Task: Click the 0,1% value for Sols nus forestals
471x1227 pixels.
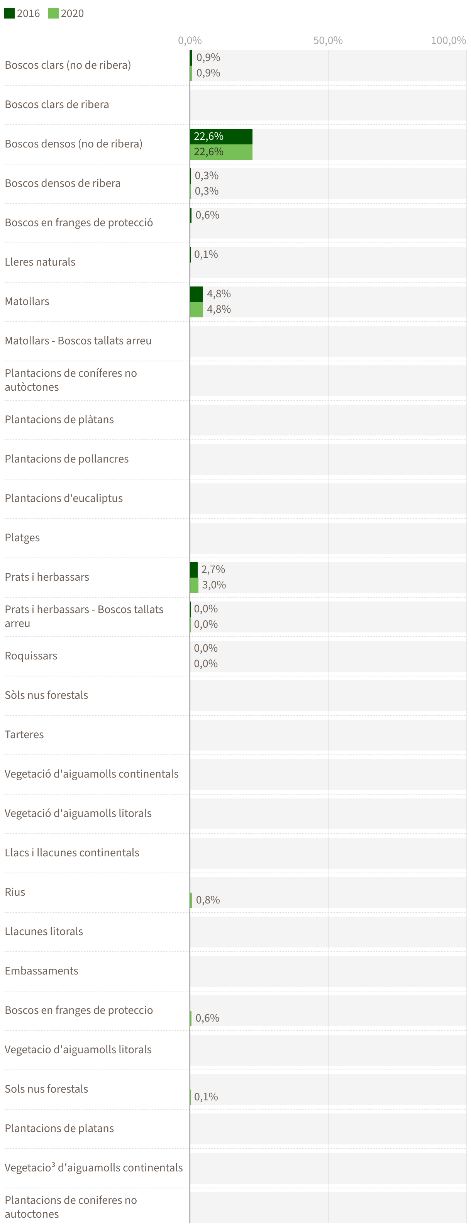Action: 206,1097
